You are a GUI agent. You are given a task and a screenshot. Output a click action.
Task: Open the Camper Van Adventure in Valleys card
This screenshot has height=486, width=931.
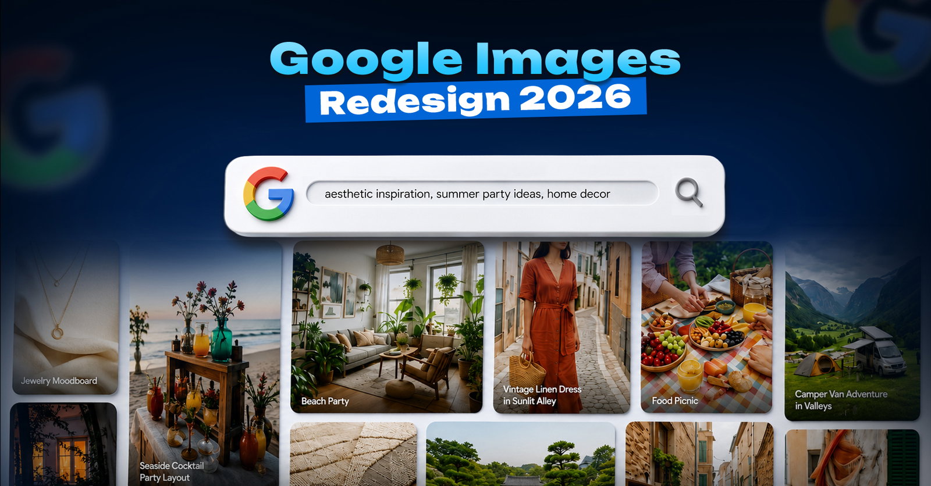(852, 331)
